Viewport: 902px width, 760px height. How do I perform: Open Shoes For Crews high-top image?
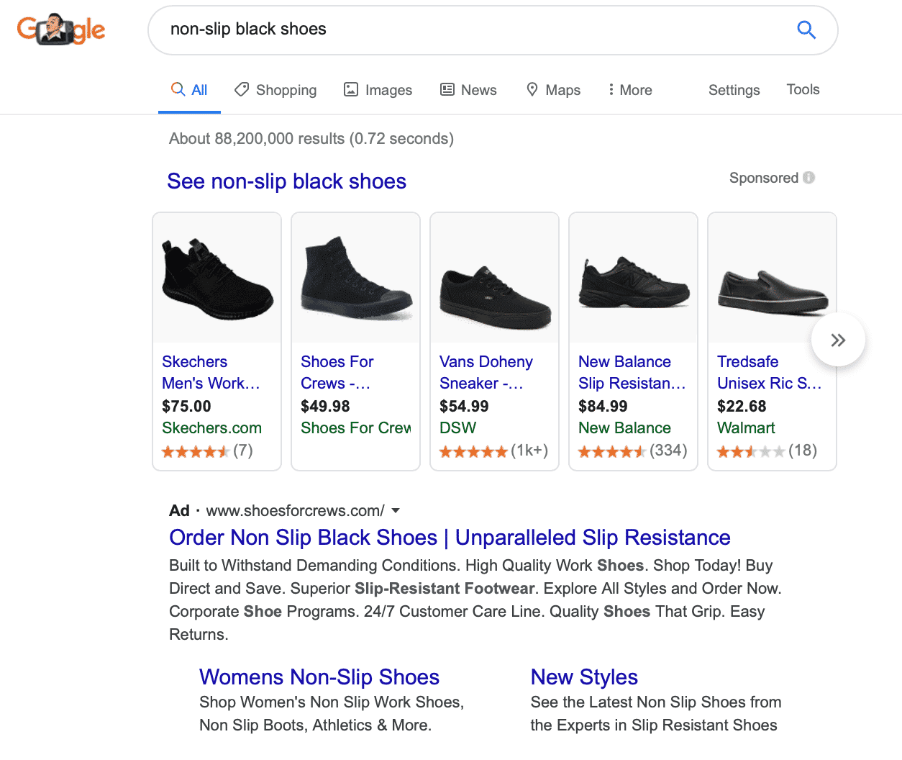pos(356,279)
